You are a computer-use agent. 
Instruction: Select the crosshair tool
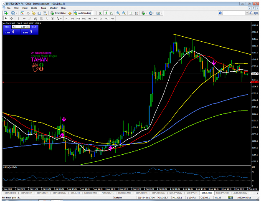tap(12, 18)
